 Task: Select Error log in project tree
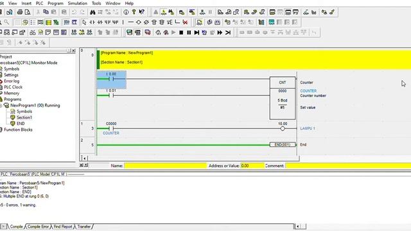[12, 81]
